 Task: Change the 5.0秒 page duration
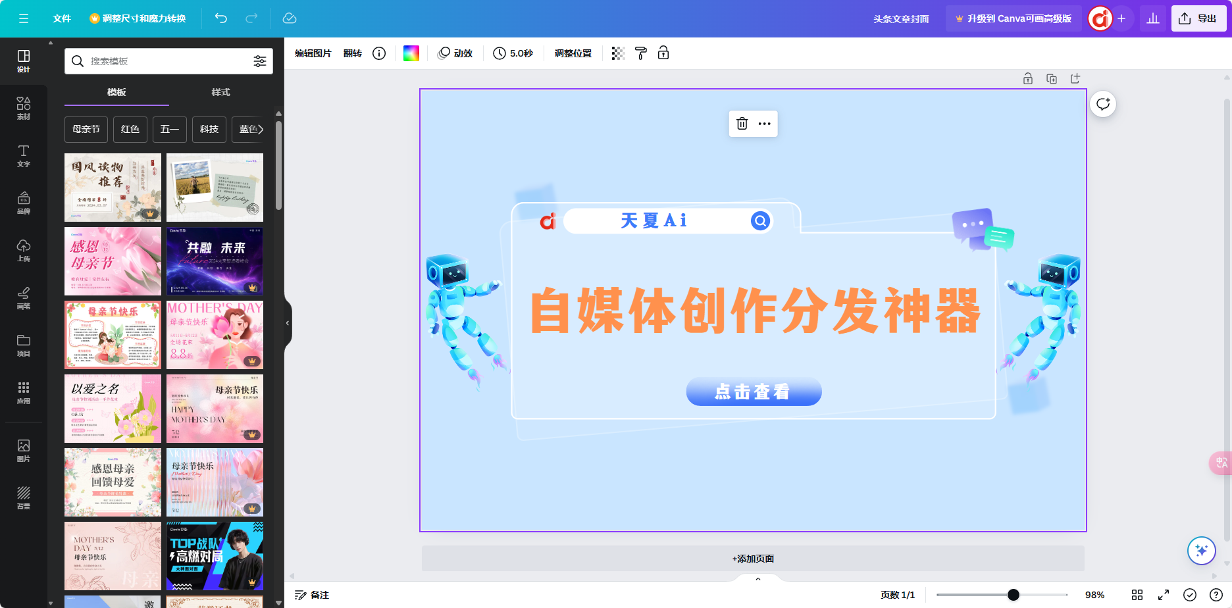tap(513, 53)
